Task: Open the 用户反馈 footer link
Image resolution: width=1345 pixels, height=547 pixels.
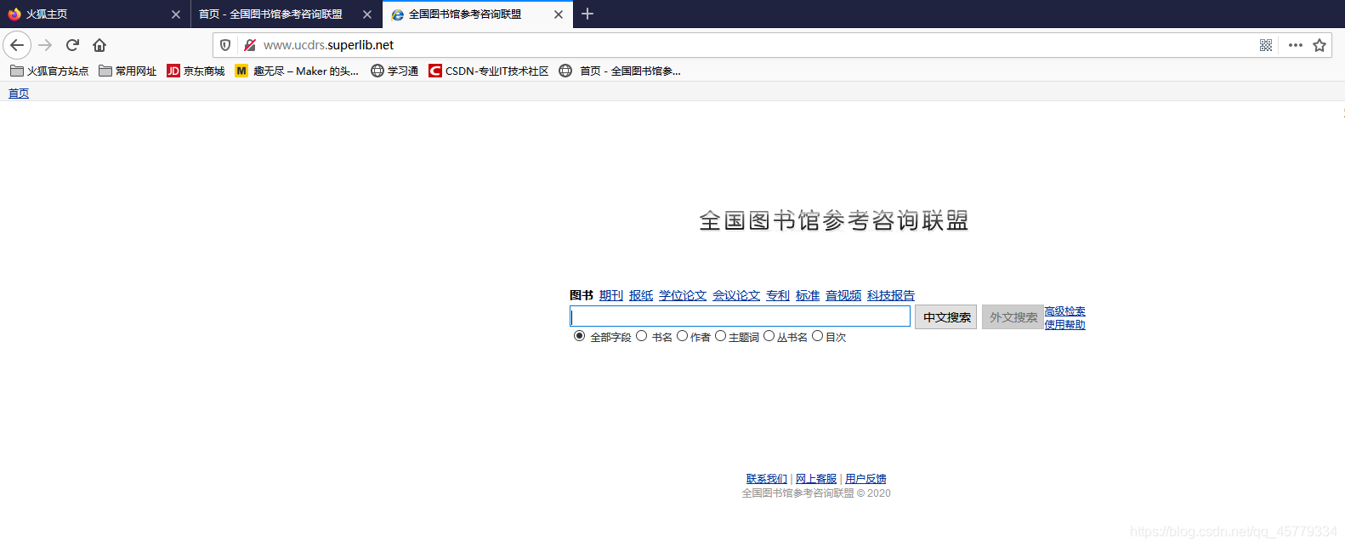Action: pos(865,479)
